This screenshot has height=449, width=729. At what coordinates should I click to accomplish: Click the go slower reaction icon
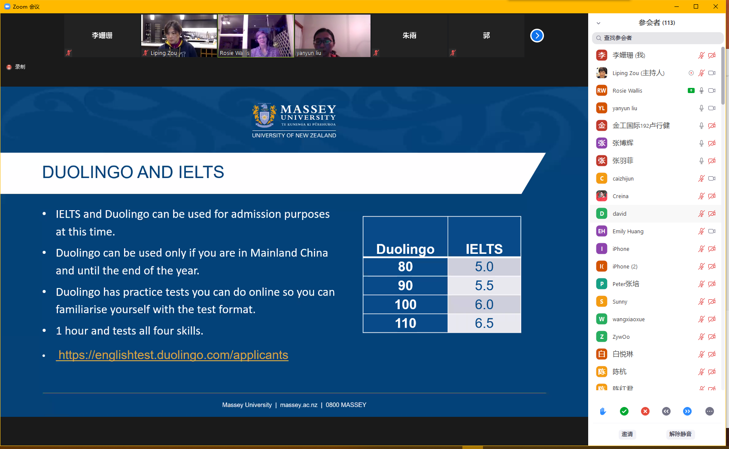666,411
